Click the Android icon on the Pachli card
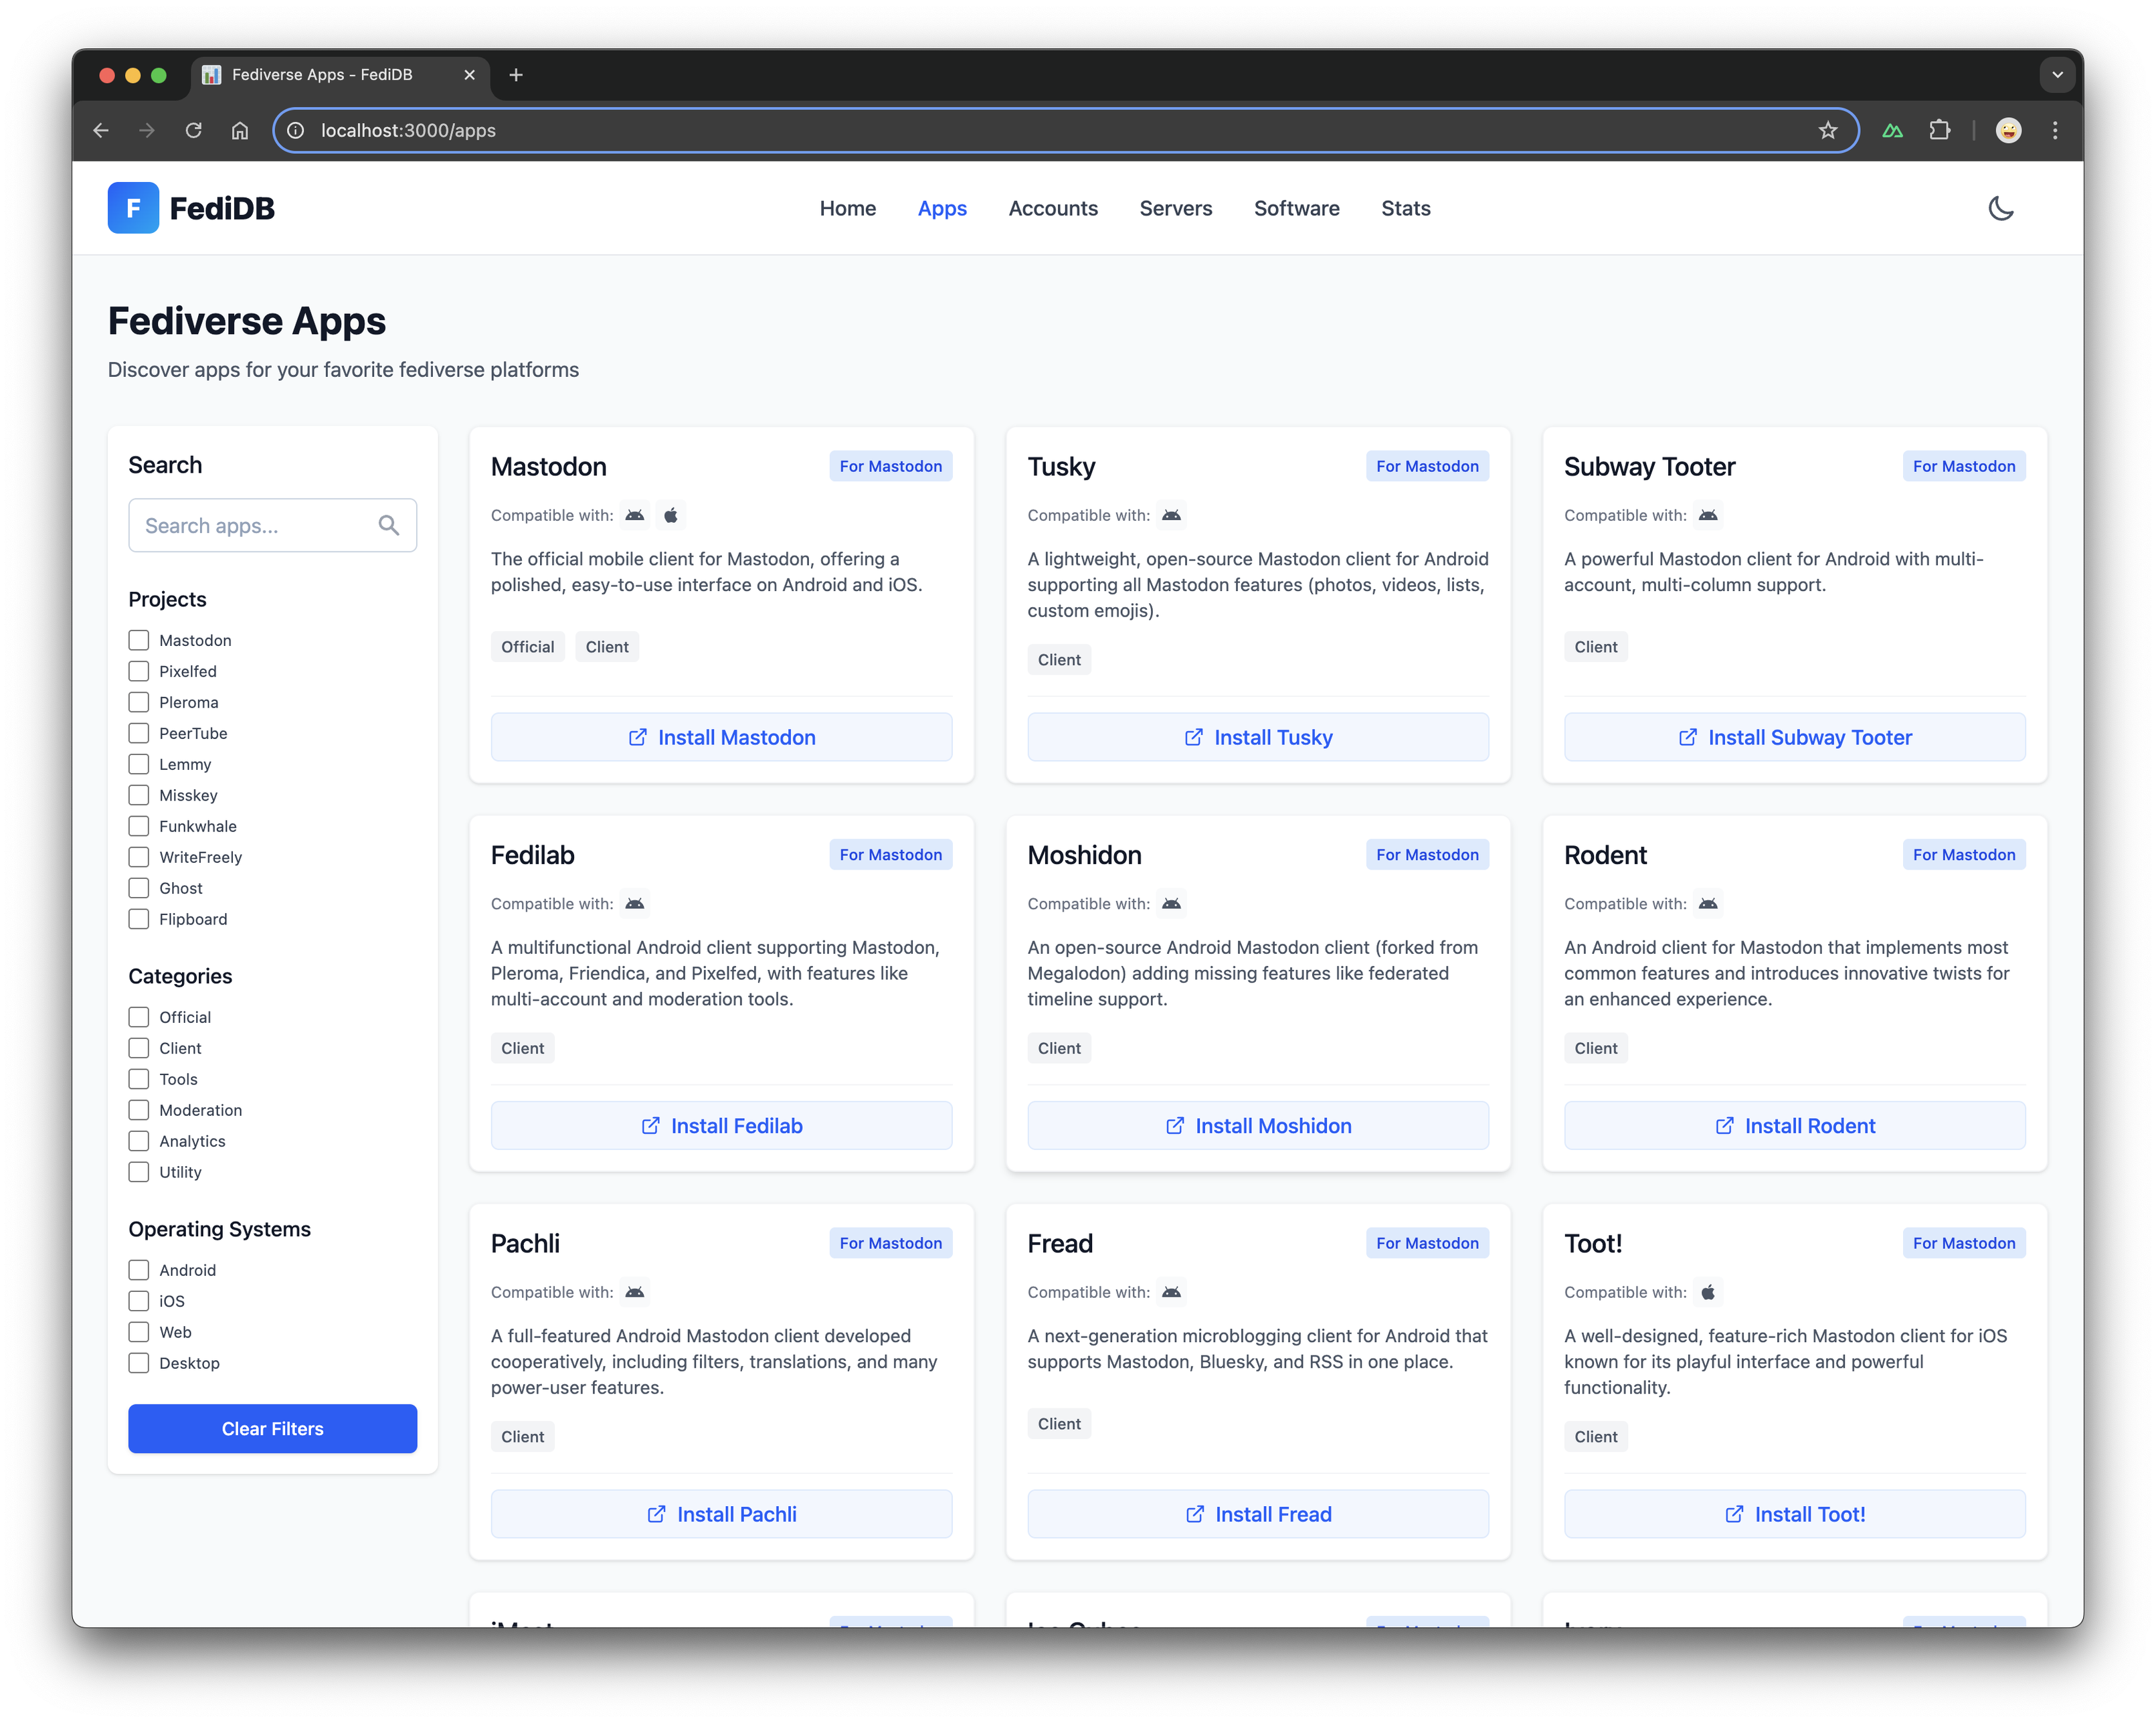Viewport: 2156px width, 1723px height. click(635, 1292)
